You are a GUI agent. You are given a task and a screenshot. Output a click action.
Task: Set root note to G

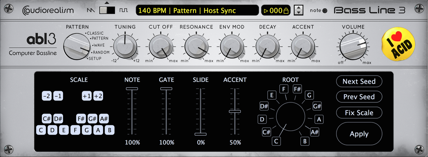[x=309, y=95]
